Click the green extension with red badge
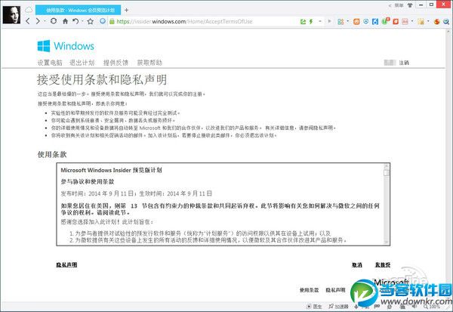 pyautogui.click(x=385, y=21)
